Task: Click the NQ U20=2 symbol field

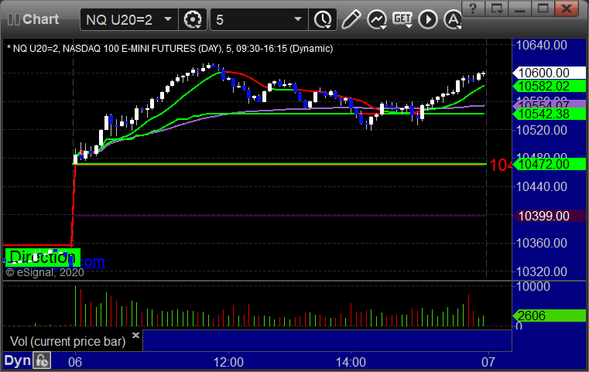Action: (128, 19)
